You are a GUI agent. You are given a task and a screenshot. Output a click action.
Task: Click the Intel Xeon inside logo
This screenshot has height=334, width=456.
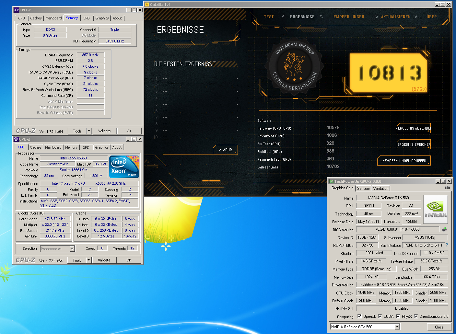click(x=124, y=167)
